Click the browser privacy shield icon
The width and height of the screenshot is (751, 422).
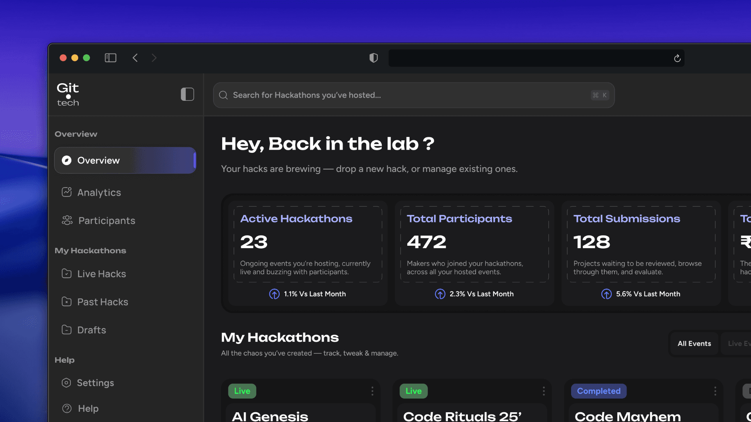pos(374,58)
